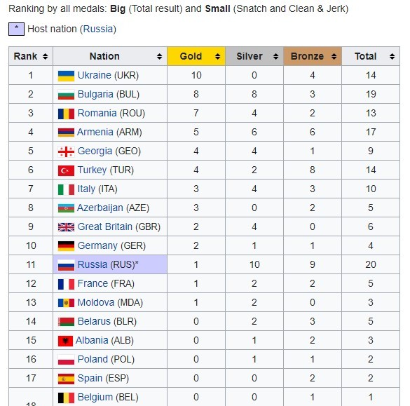The width and height of the screenshot is (410, 406).
Task: Open the Russia link in host nation legend
Action: (x=98, y=29)
